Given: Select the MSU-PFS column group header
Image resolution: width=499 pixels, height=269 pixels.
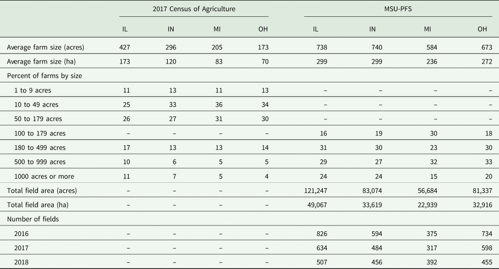Looking at the screenshot, I should coord(398,9).
